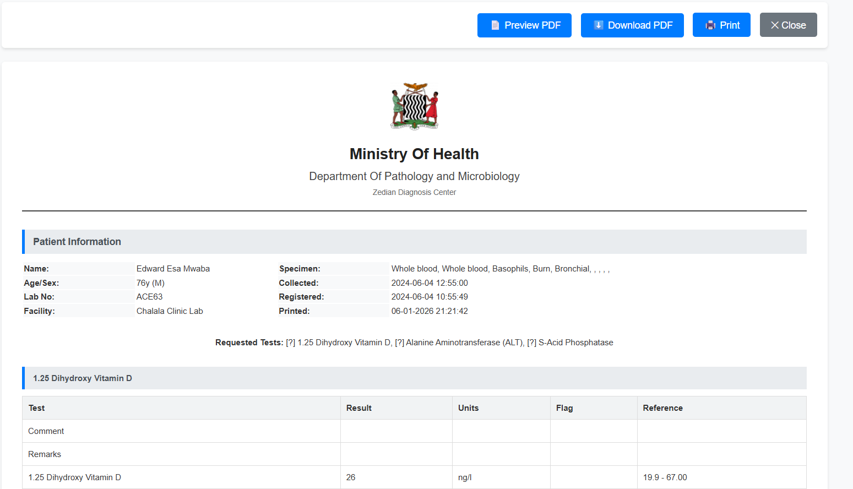Click the [?] icon before 1.25 Dihydroxy Vitamin D
This screenshot has height=489, width=853.
coord(291,342)
